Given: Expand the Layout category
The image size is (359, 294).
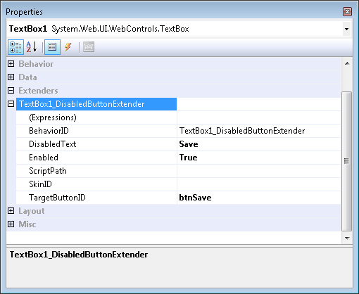Looking at the screenshot, I should 11,211.
